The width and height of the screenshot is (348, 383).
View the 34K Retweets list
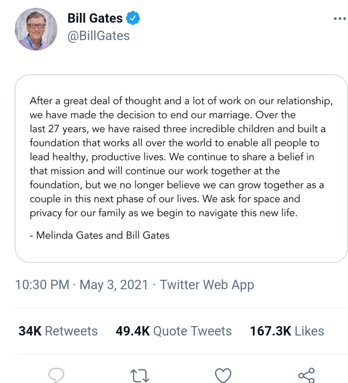pos(58,331)
